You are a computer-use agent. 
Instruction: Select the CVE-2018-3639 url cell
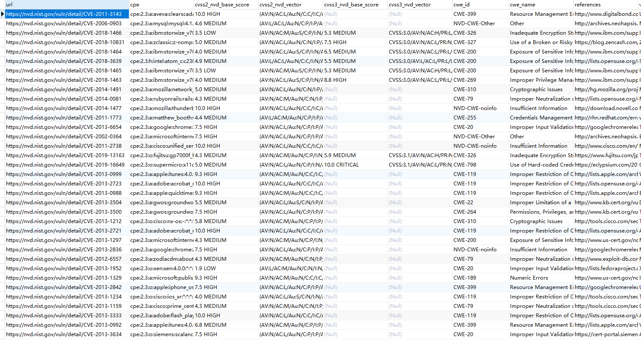pos(67,61)
